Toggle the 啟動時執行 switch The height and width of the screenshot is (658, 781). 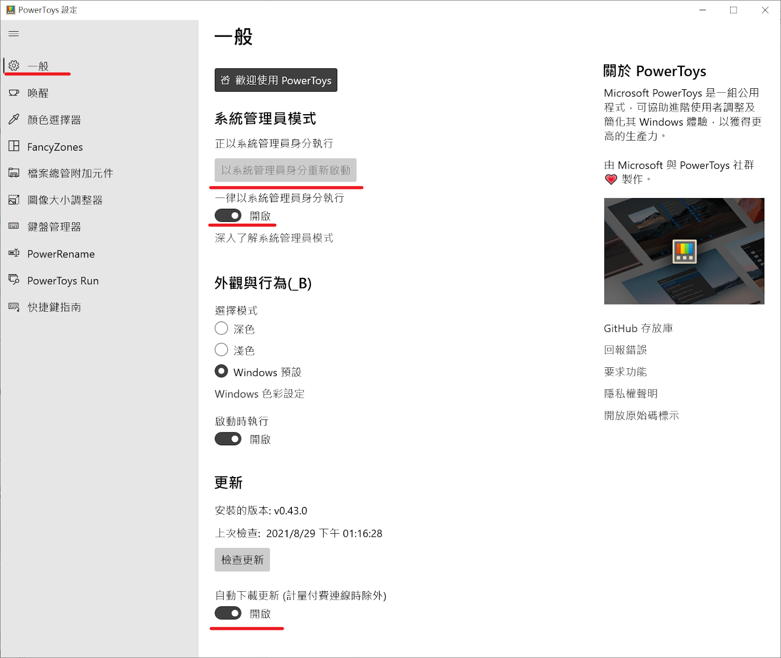228,439
